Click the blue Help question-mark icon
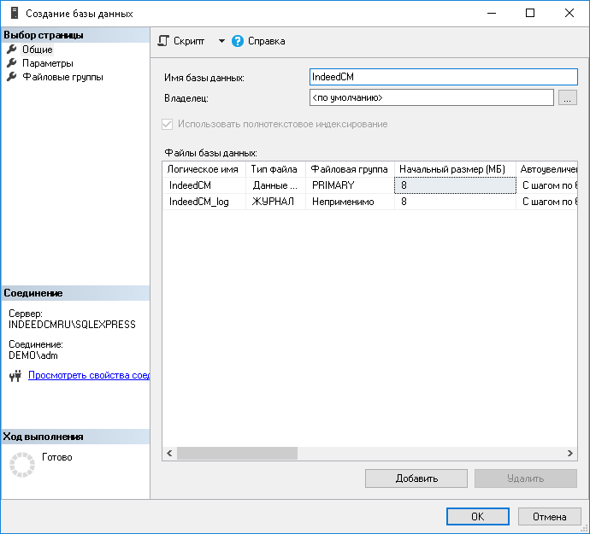590x534 pixels. coord(238,41)
